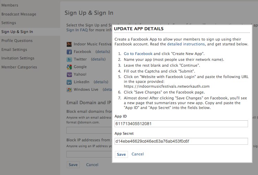
Task: Click the Google icon in the sign-in list
Action: point(69,67)
